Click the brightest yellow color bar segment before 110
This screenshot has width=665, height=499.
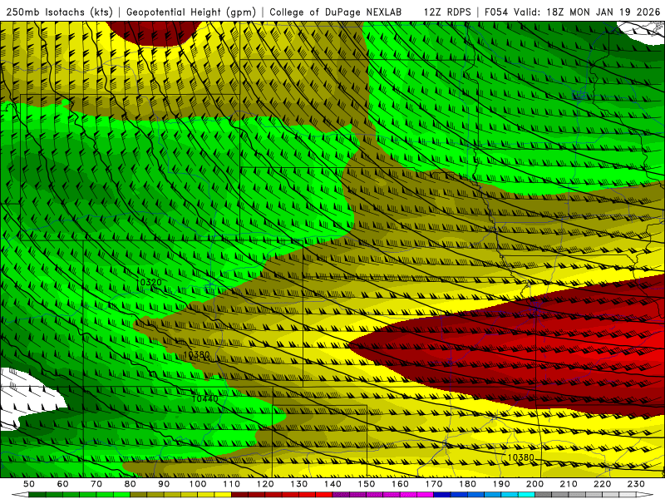click(223, 495)
